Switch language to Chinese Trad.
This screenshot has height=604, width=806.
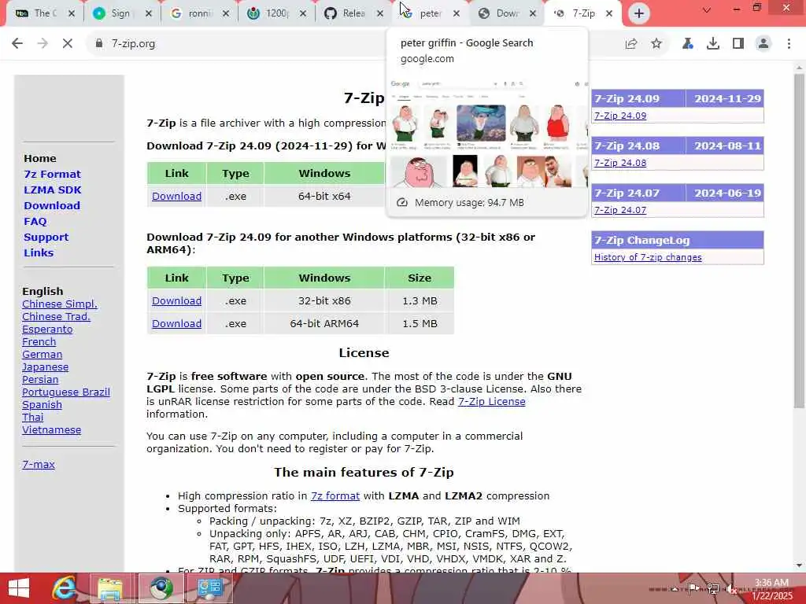[56, 316]
